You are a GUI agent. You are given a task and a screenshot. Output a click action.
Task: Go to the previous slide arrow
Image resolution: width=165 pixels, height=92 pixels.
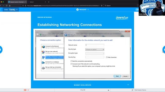[x=1, y=50]
